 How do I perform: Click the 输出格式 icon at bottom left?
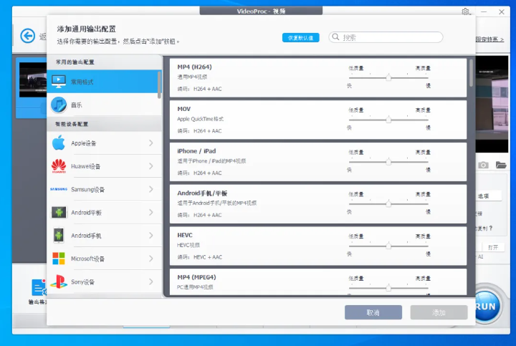pos(39,287)
